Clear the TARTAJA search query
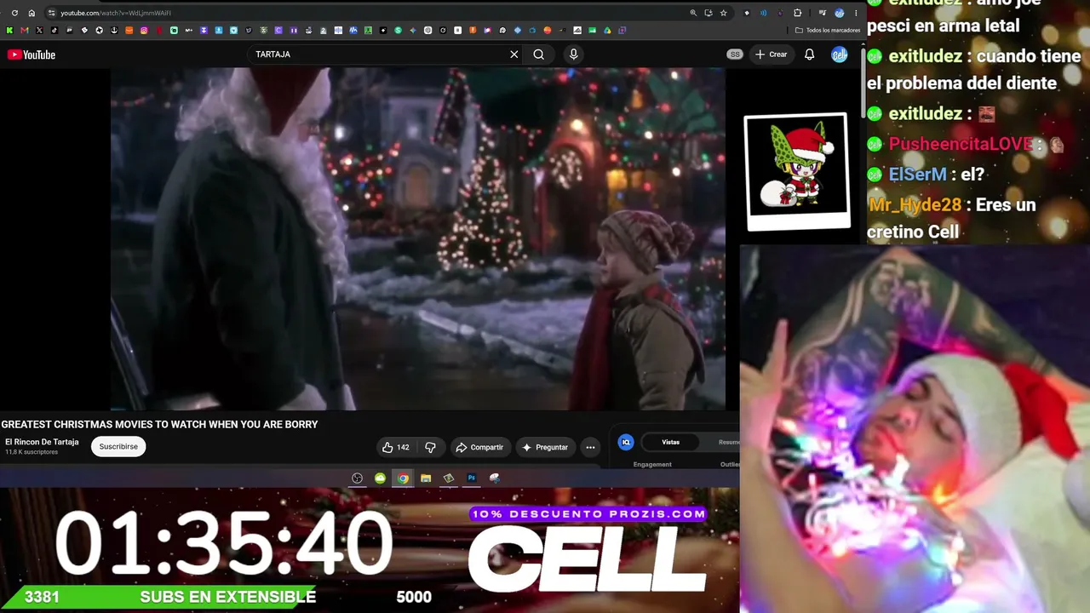 (x=513, y=54)
